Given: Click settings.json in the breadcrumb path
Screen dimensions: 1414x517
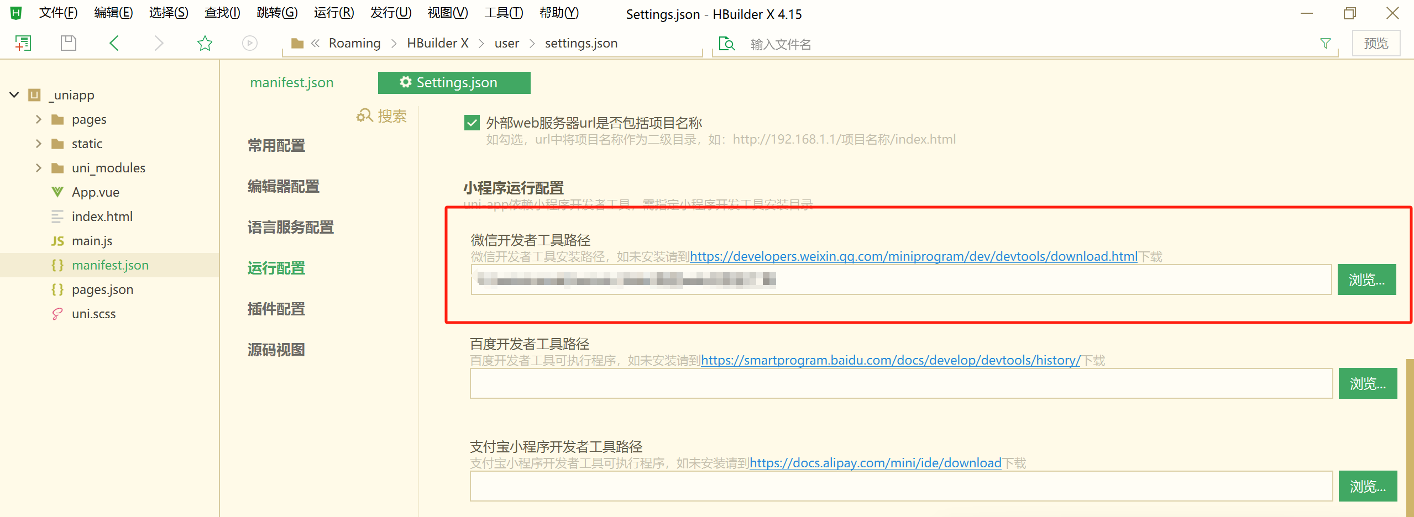Looking at the screenshot, I should point(581,43).
